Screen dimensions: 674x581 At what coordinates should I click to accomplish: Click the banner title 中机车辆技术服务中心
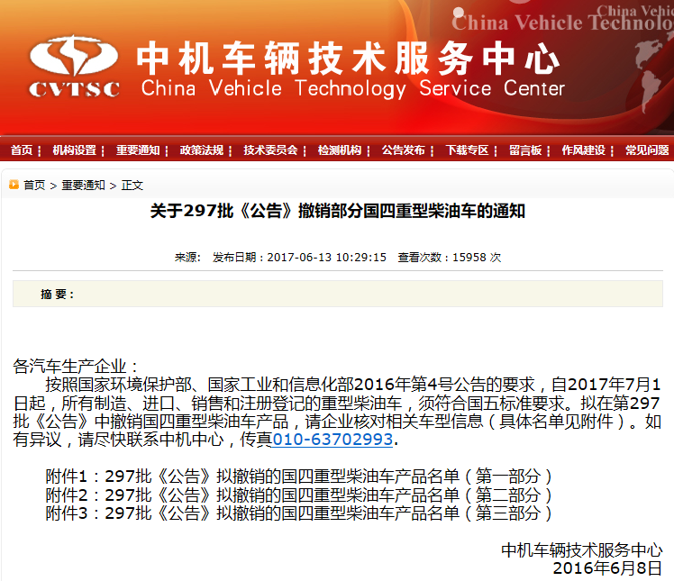click(x=349, y=58)
